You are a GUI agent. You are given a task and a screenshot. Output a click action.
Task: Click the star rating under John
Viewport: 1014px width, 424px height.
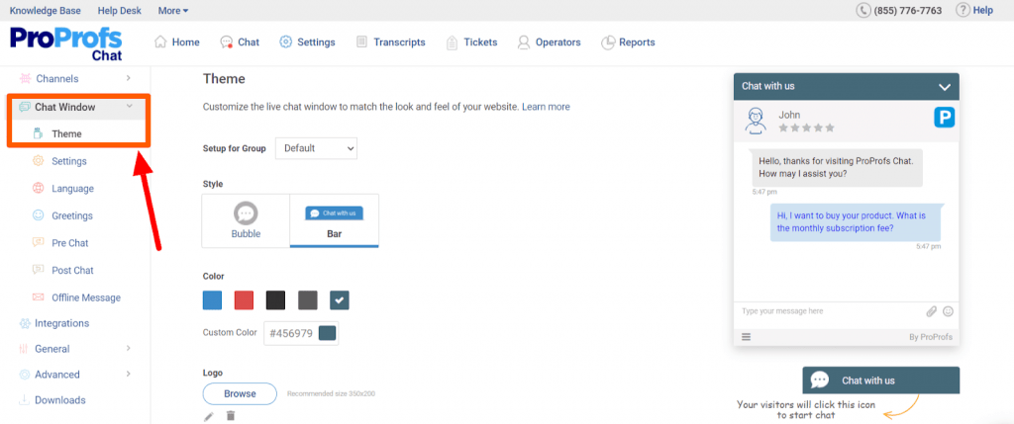806,127
